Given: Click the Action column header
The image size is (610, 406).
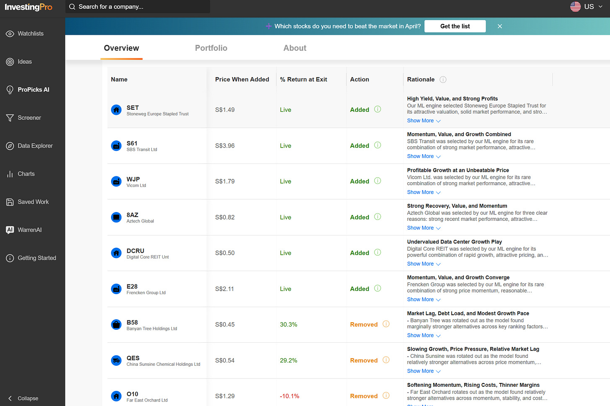Looking at the screenshot, I should pos(359,80).
